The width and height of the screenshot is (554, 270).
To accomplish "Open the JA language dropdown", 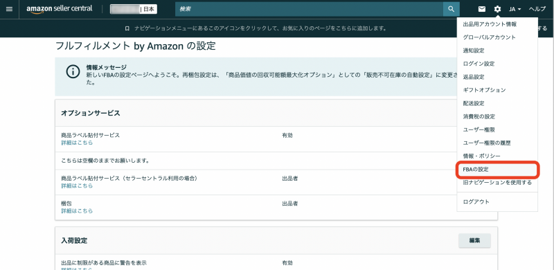I will click(x=515, y=9).
